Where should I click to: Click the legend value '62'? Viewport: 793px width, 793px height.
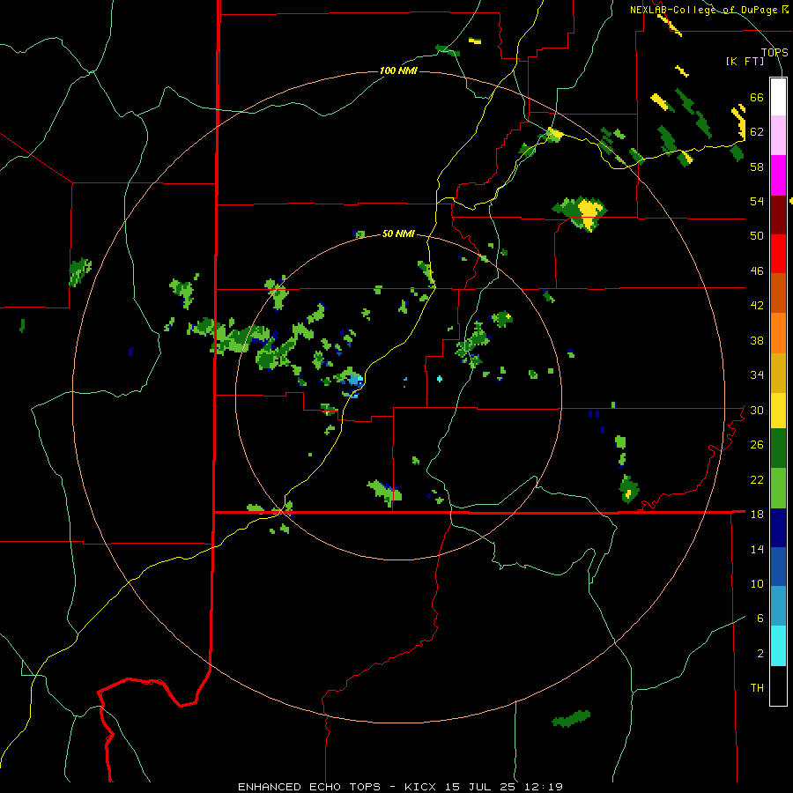(757, 132)
